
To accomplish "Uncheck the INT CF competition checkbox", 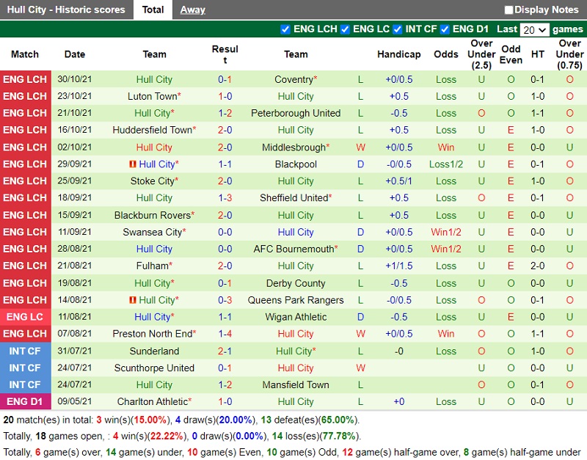I will coord(398,29).
